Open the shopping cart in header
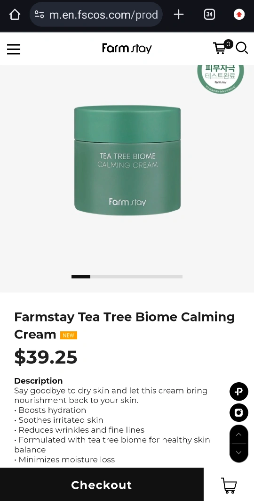The width and height of the screenshot is (254, 501). coord(223,47)
